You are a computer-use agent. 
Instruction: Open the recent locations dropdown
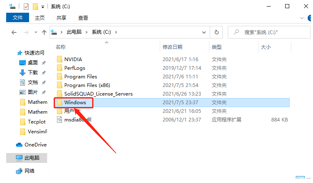pos(36,32)
